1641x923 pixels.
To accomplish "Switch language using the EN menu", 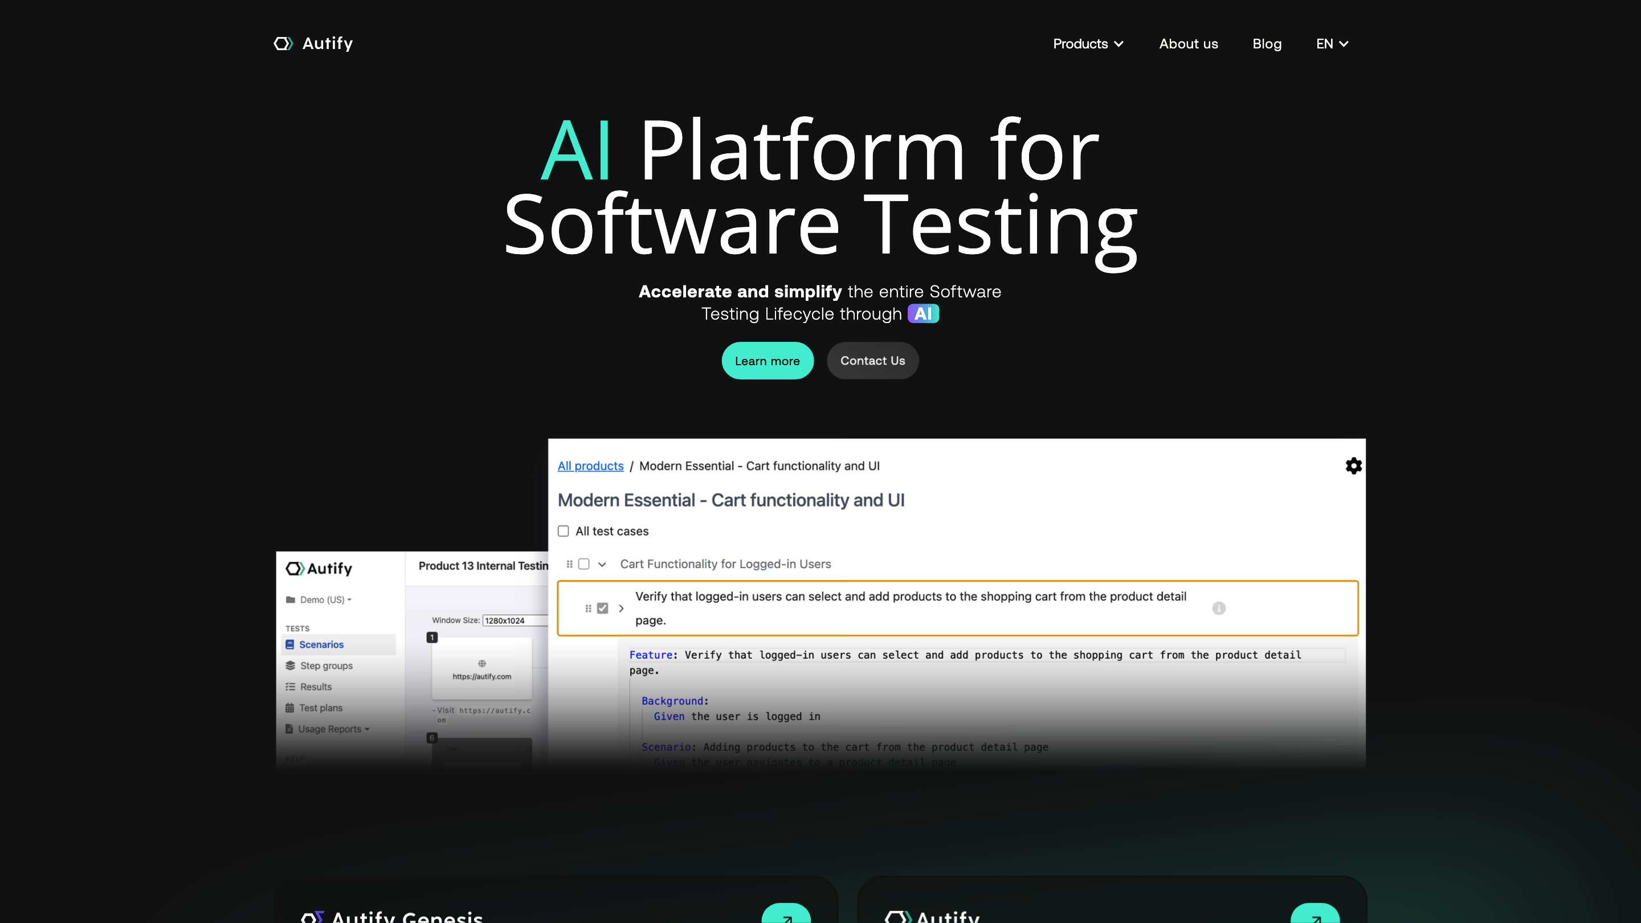I will (x=1332, y=43).
